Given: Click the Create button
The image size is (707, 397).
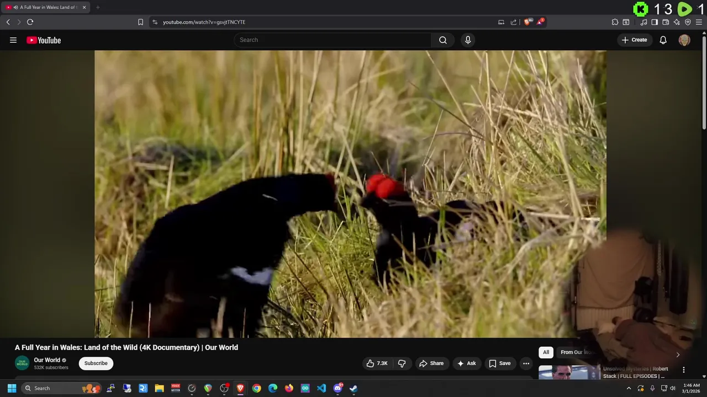Looking at the screenshot, I should click(x=634, y=40).
